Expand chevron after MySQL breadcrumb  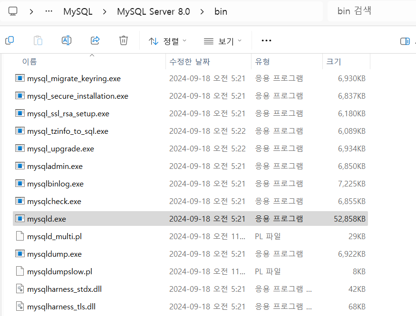pyautogui.click(x=105, y=12)
